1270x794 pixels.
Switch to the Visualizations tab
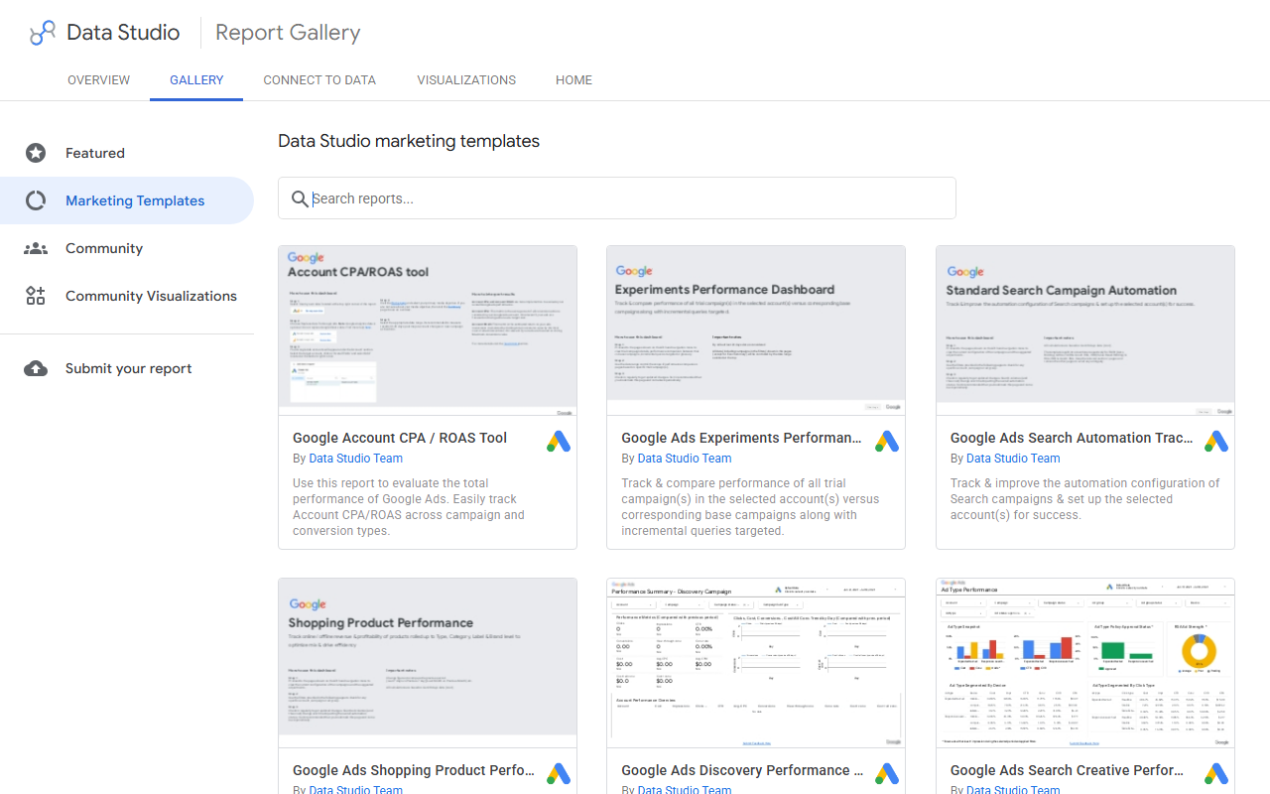click(466, 80)
